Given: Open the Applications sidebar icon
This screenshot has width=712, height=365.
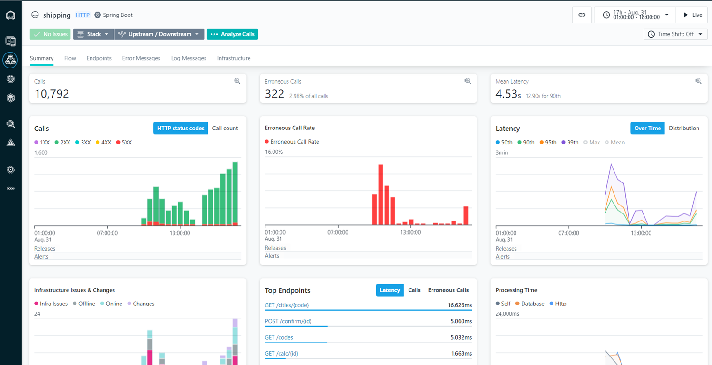Looking at the screenshot, I should click(10, 60).
